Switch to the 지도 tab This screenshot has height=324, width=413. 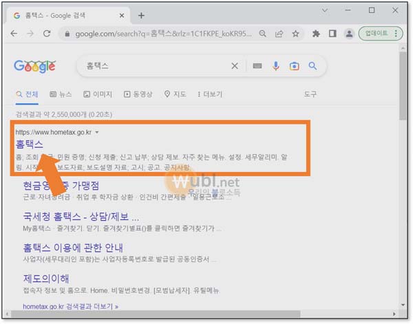point(175,94)
